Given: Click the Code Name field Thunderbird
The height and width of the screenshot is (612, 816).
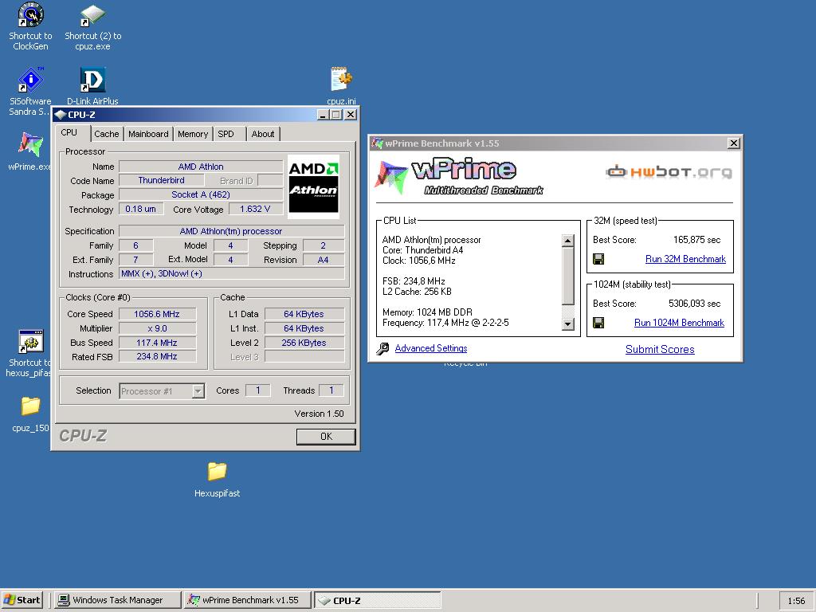Looking at the screenshot, I should coord(161,180).
